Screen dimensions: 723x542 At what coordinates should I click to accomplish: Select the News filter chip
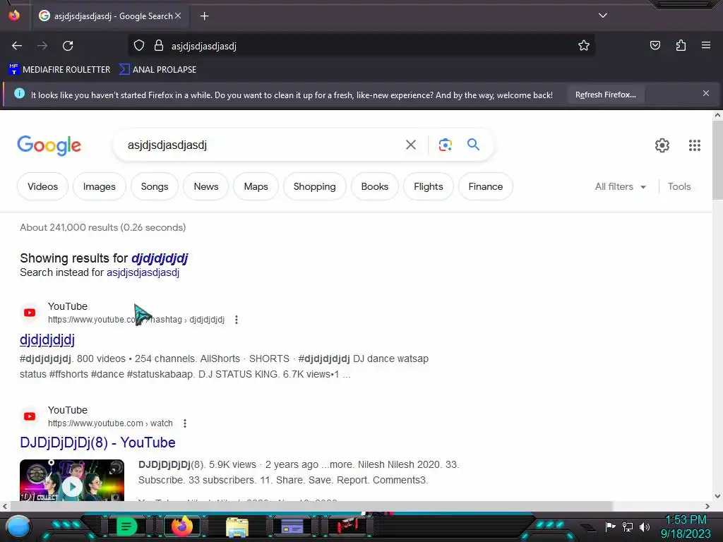pos(205,186)
